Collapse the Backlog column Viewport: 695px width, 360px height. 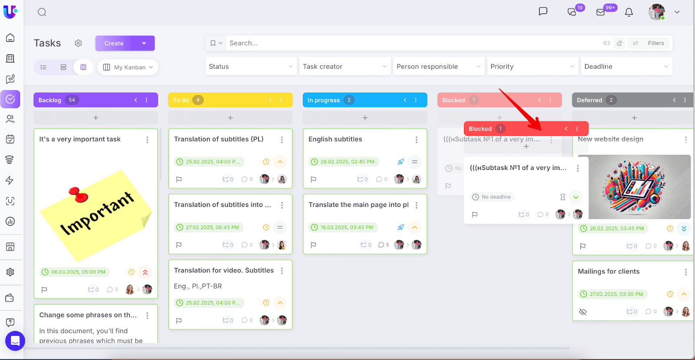tap(136, 100)
